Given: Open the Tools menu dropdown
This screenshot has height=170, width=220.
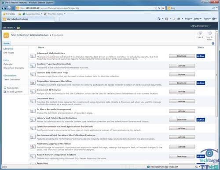Looking at the screenshot, I should pos(207,19).
